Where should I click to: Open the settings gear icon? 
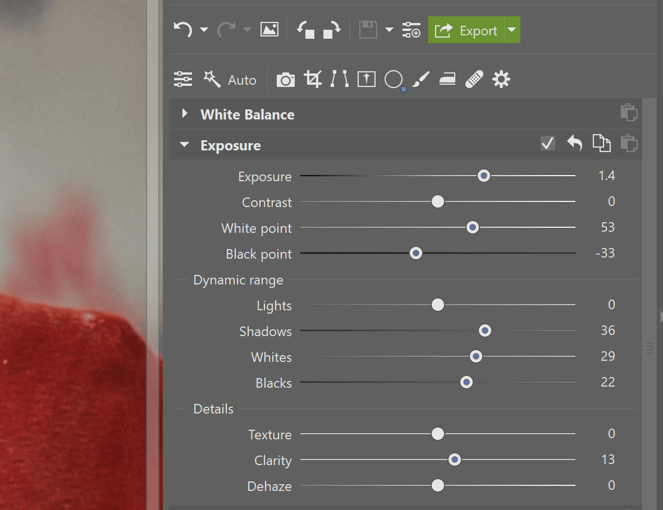[x=501, y=80]
